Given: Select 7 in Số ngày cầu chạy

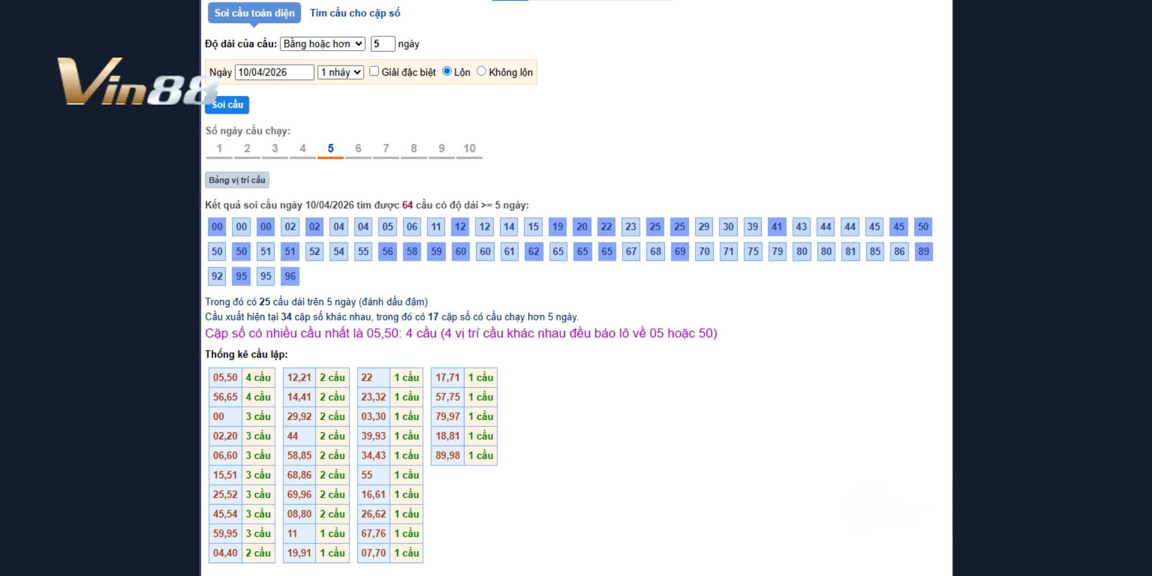Looking at the screenshot, I should click(386, 149).
